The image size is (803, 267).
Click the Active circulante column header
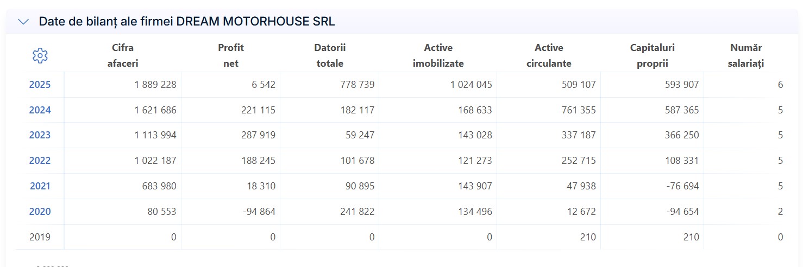point(549,55)
